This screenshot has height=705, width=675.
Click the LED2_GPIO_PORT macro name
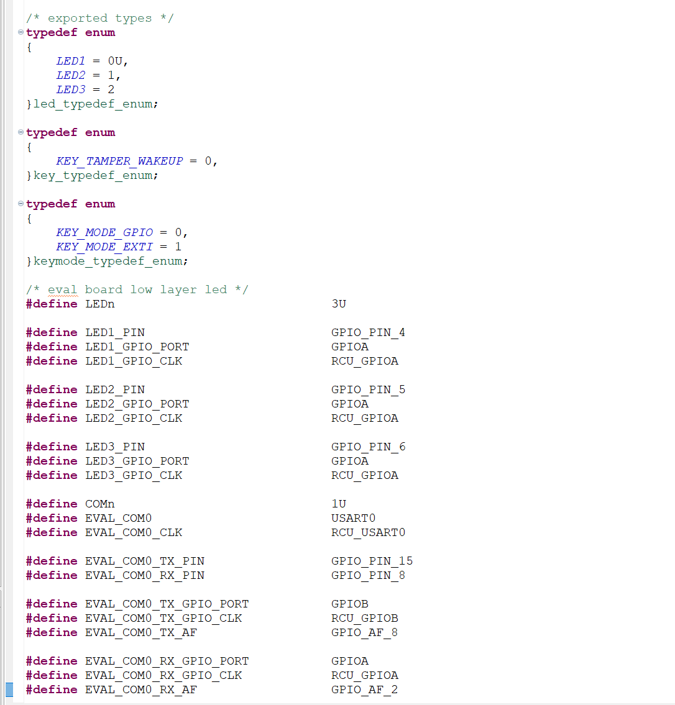[137, 404]
